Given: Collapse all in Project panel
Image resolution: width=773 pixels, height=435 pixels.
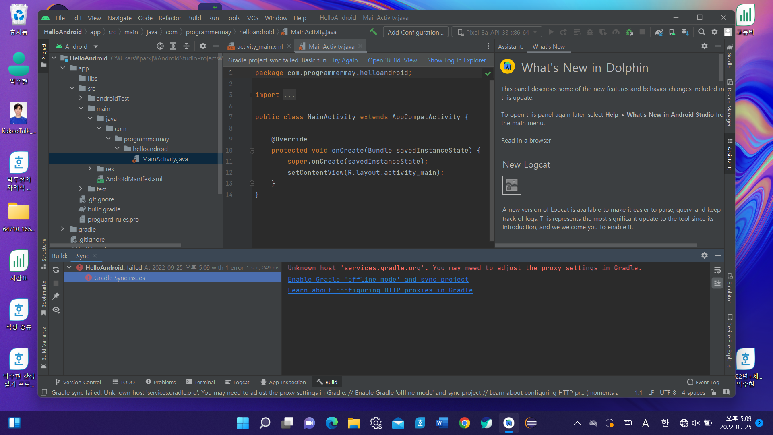Looking at the screenshot, I should [x=186, y=46].
